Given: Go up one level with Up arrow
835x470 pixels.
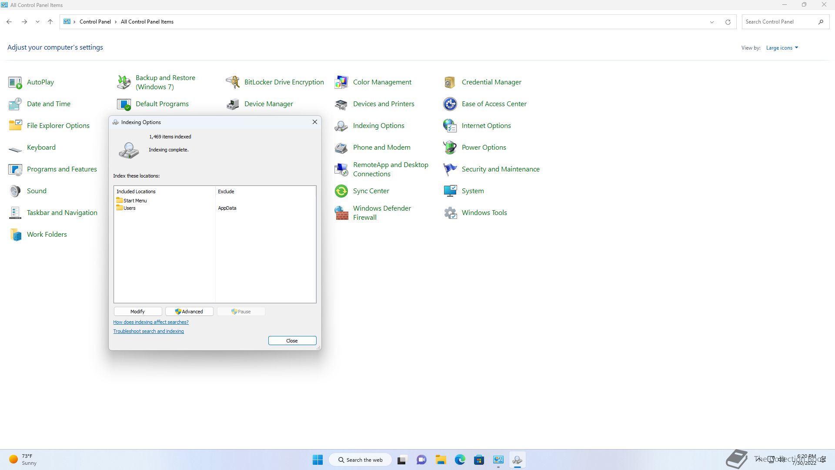Looking at the screenshot, I should (x=50, y=22).
